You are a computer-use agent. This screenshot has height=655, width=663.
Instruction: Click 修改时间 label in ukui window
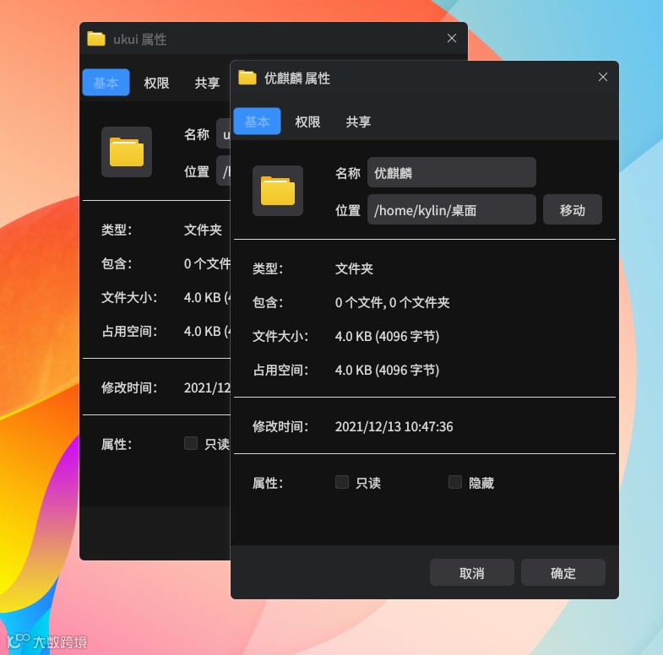tap(129, 387)
